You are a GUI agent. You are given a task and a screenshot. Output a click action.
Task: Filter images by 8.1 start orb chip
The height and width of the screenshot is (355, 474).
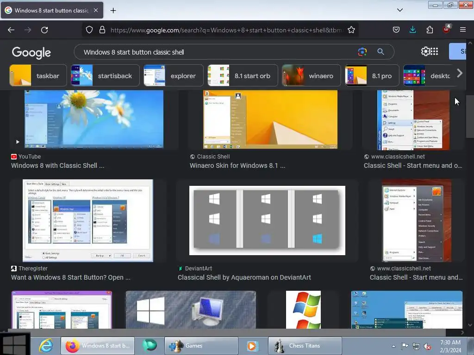point(243,75)
